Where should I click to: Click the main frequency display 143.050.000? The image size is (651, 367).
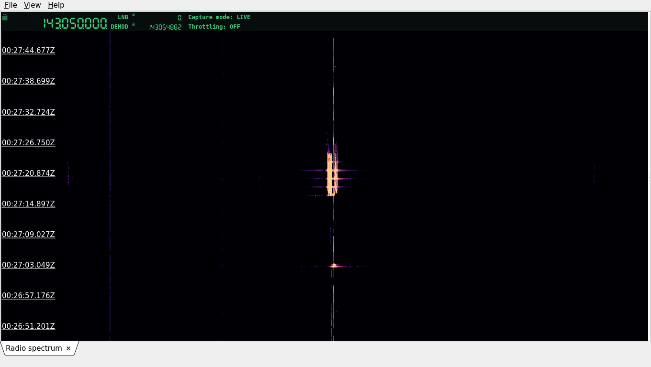coord(75,23)
